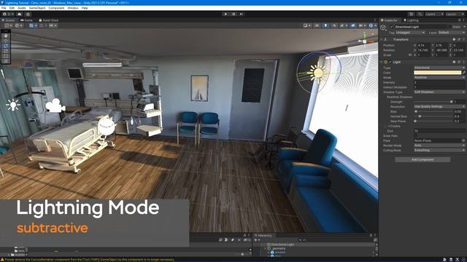Open the Window menu
This screenshot has width=467, height=262.
pyautogui.click(x=73, y=8)
